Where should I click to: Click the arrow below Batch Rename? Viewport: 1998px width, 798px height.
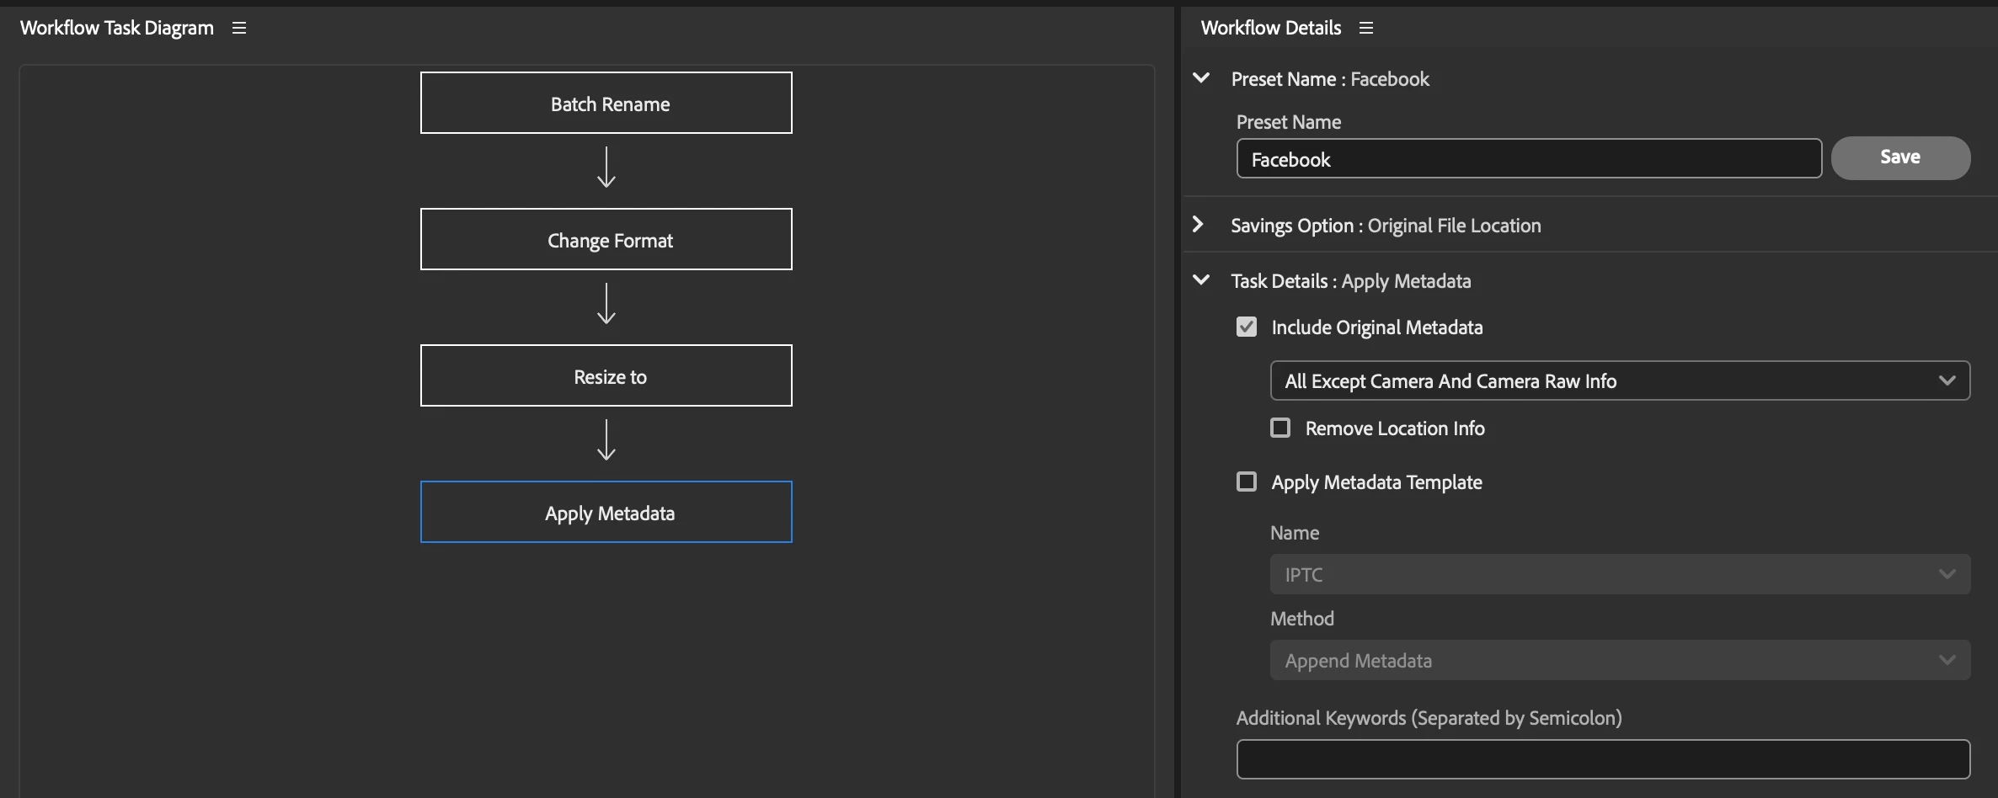click(x=606, y=167)
